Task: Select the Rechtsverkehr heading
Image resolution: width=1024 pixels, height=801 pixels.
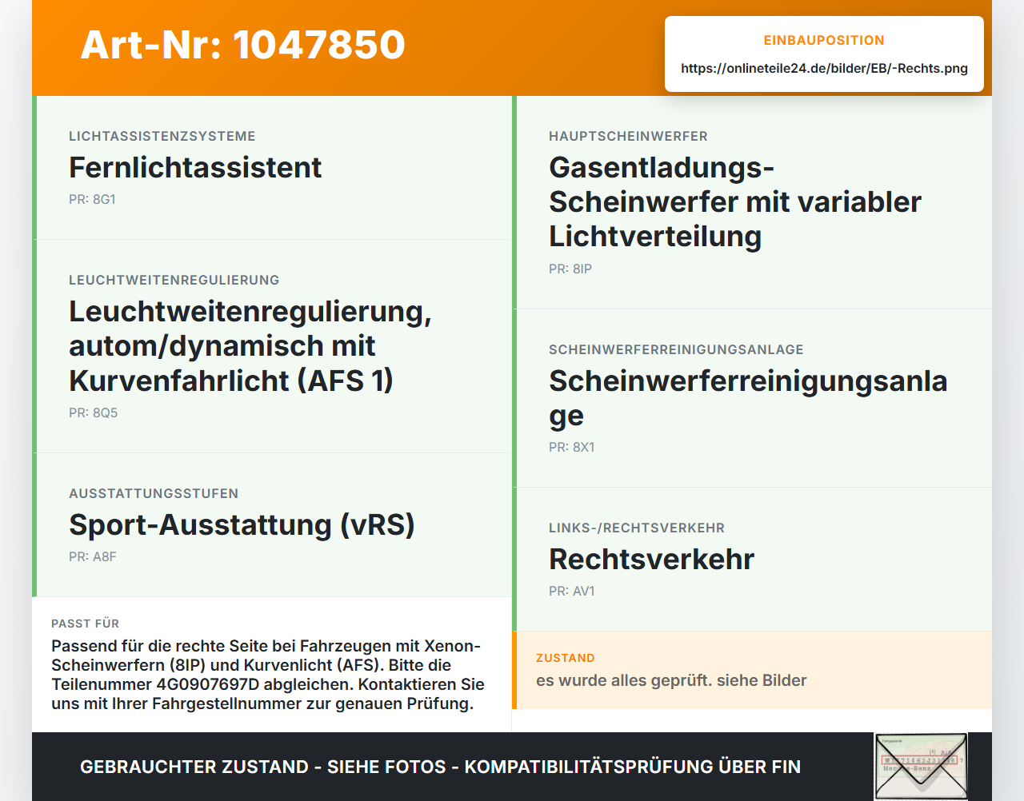Action: coord(651,560)
